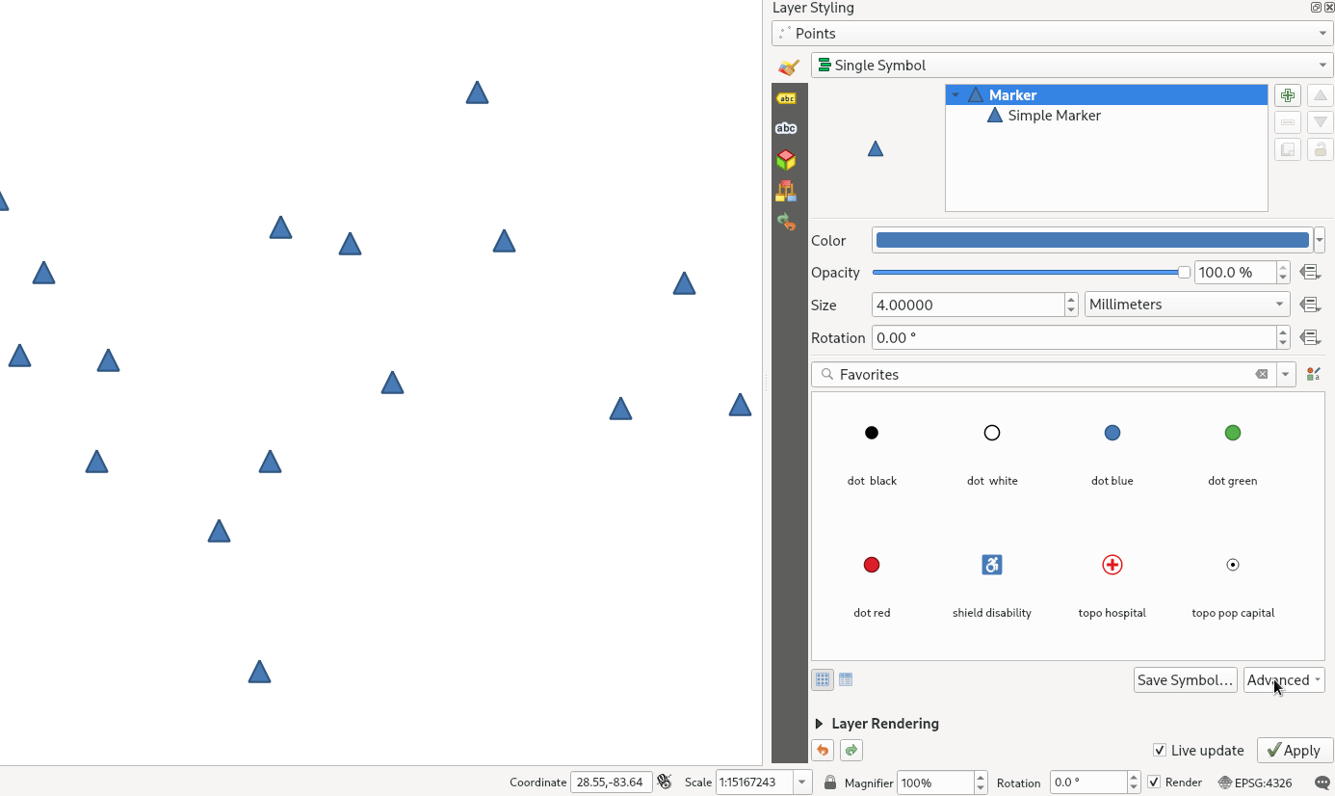Switch symbol list to icon view
Image resolution: width=1335 pixels, height=796 pixels.
pyautogui.click(x=823, y=679)
